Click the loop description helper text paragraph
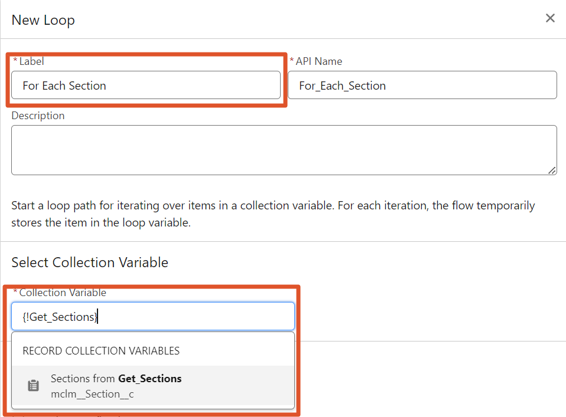Image resolution: width=566 pixels, height=417 pixels. 274,212
